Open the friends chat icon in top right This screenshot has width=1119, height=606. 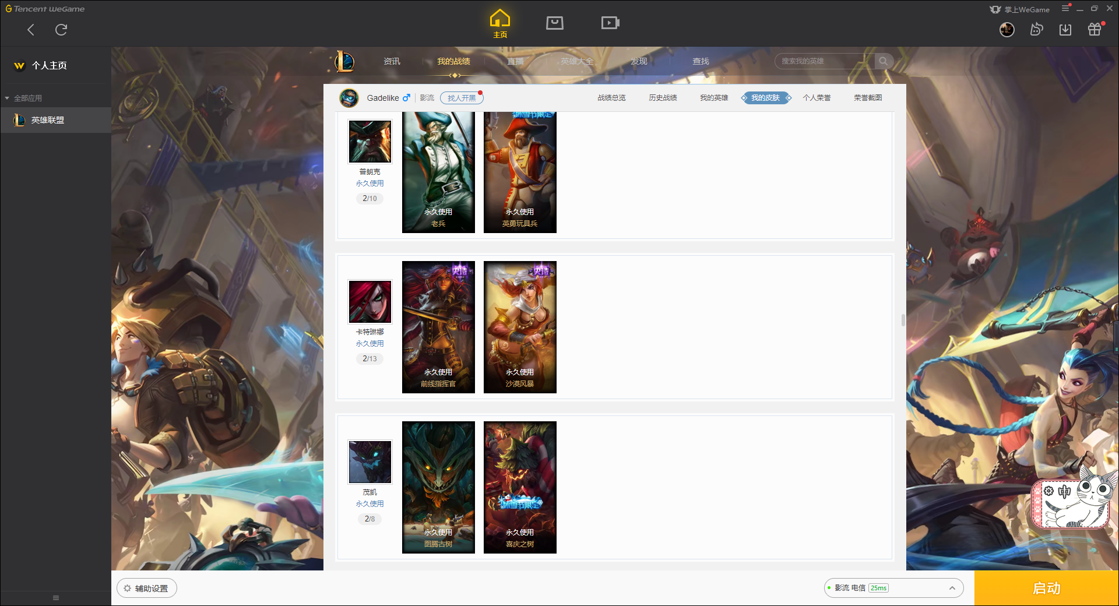pyautogui.click(x=1036, y=30)
